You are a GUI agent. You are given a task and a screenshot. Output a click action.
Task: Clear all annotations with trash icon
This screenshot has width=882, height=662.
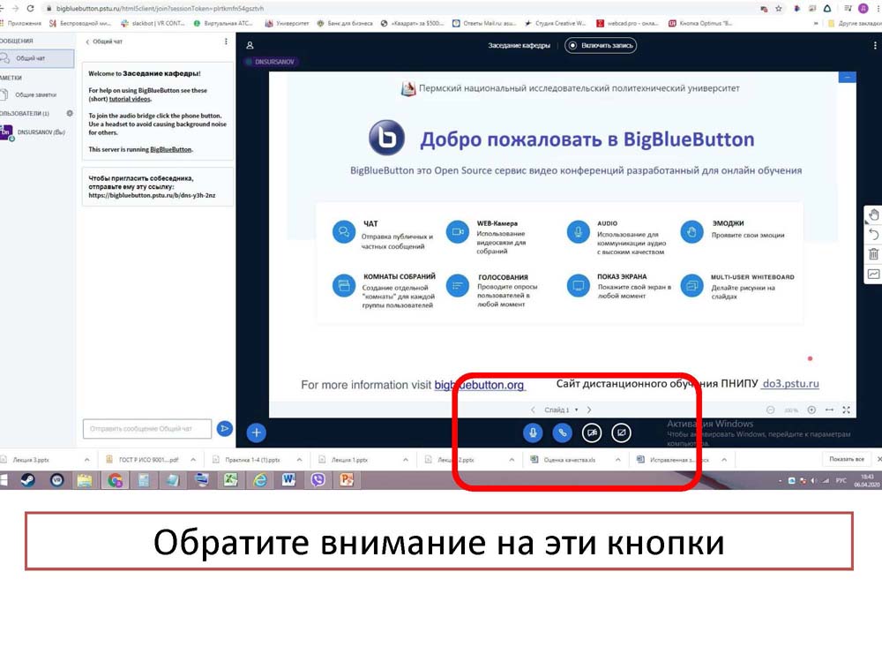click(873, 254)
